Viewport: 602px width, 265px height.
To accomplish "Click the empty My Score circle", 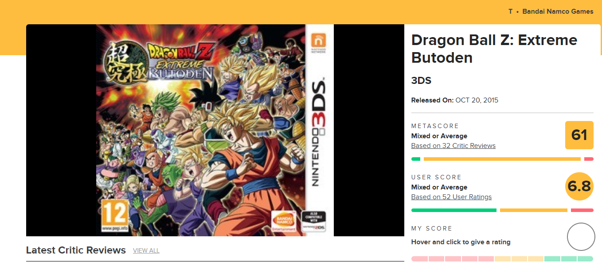I will tap(581, 237).
